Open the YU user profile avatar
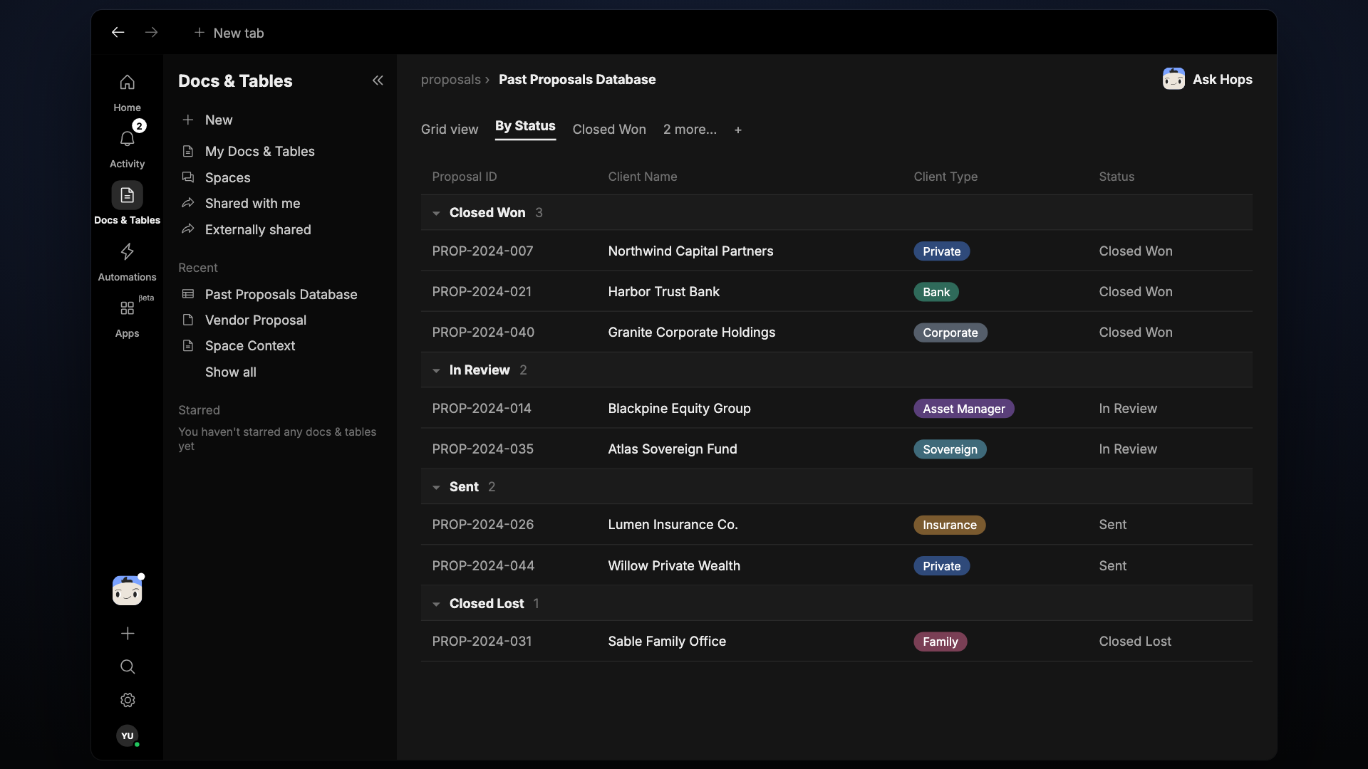 [x=128, y=736]
